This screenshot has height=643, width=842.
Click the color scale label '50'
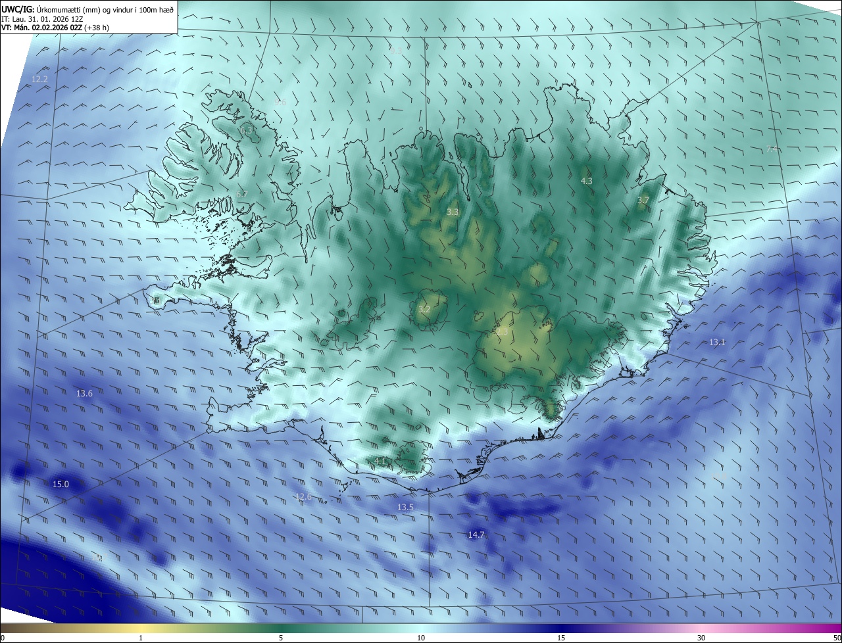tap(837, 638)
